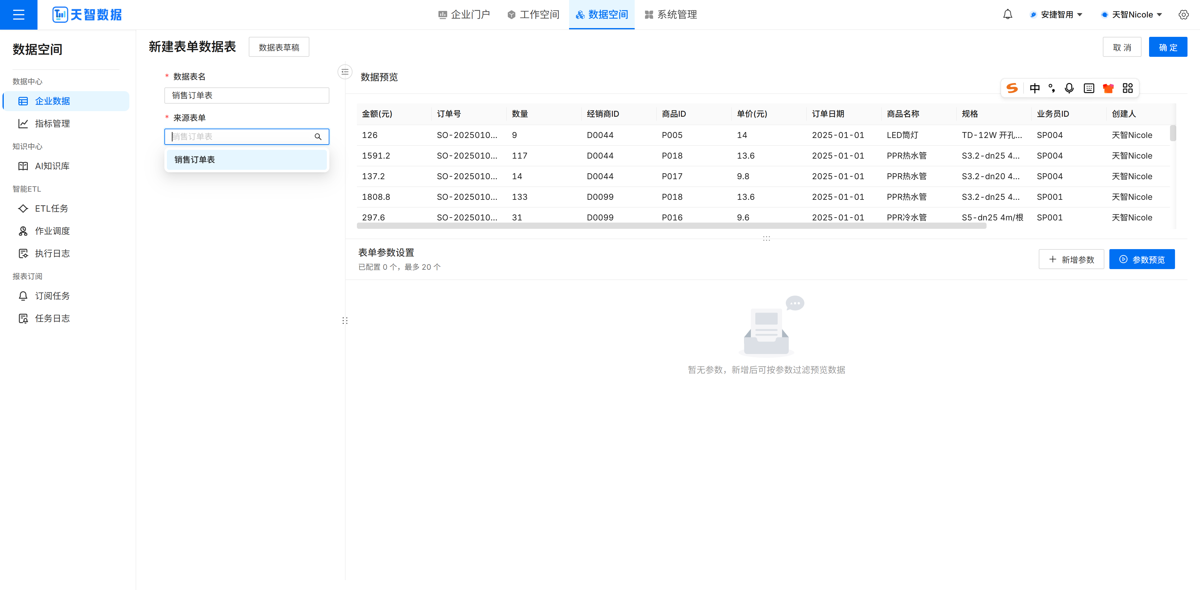Open 订阅任务 in sidebar
The image size is (1200, 590).
[66, 296]
